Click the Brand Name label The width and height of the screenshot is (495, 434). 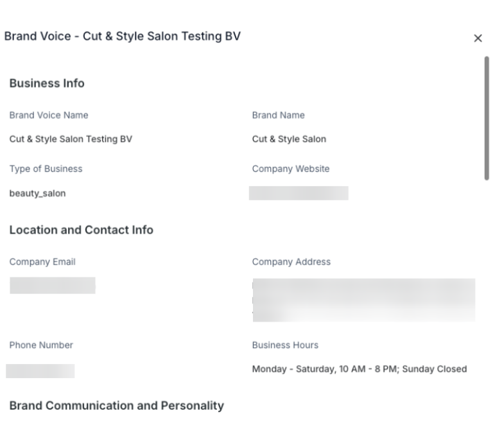(278, 116)
